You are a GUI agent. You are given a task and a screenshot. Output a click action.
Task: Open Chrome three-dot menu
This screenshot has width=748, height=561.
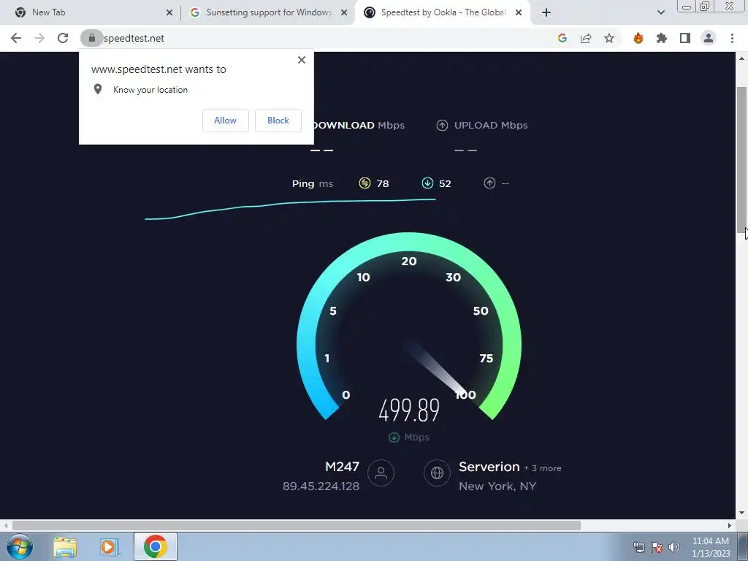point(732,38)
